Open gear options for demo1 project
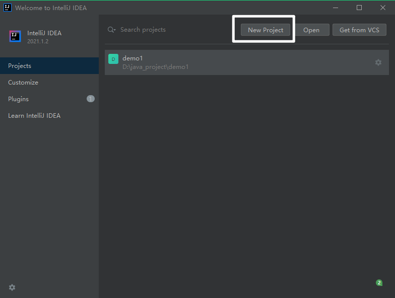This screenshot has width=395, height=298. [378, 62]
